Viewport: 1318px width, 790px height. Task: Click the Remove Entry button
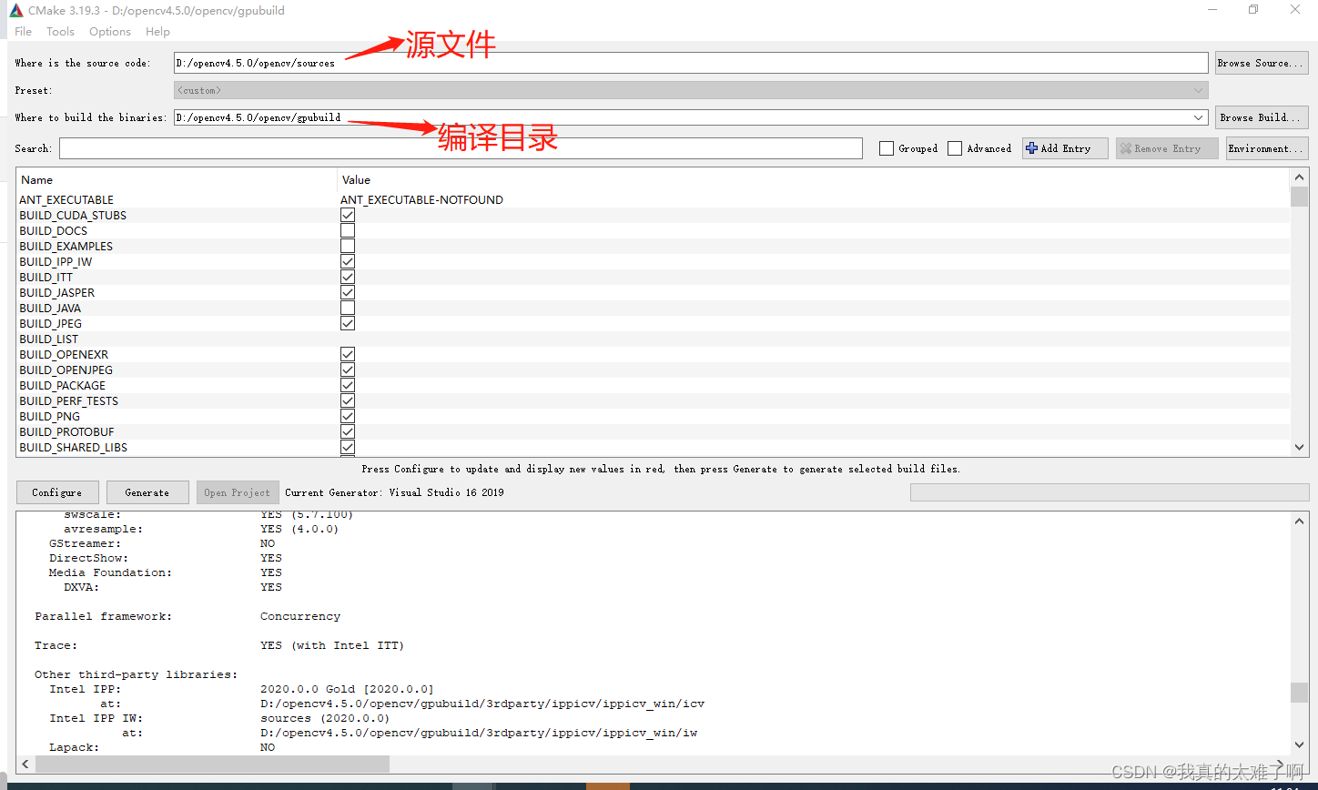[1167, 148]
